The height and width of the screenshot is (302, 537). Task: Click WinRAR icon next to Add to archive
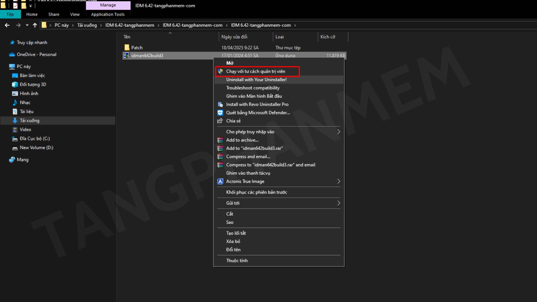pyautogui.click(x=220, y=140)
